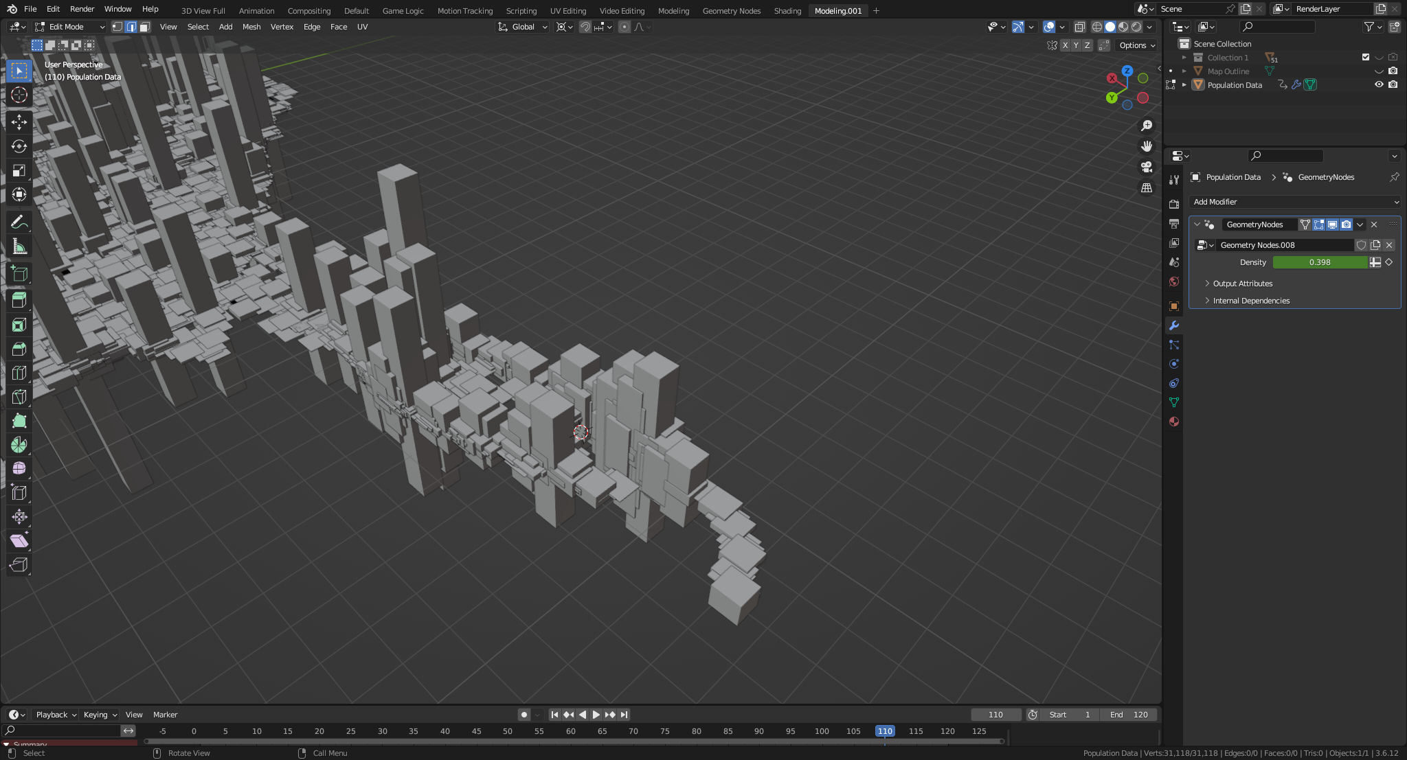Open the Object properties tab
Screen dimensions: 1407x760
(1174, 306)
